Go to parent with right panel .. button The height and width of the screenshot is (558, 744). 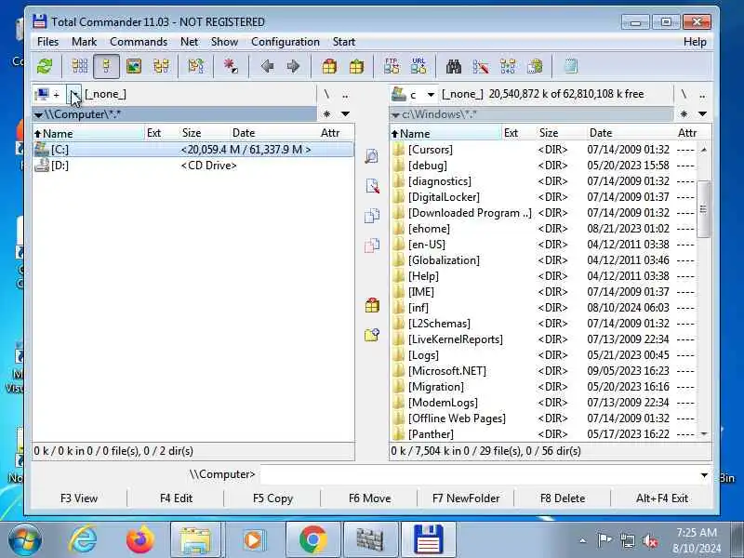tap(702, 95)
